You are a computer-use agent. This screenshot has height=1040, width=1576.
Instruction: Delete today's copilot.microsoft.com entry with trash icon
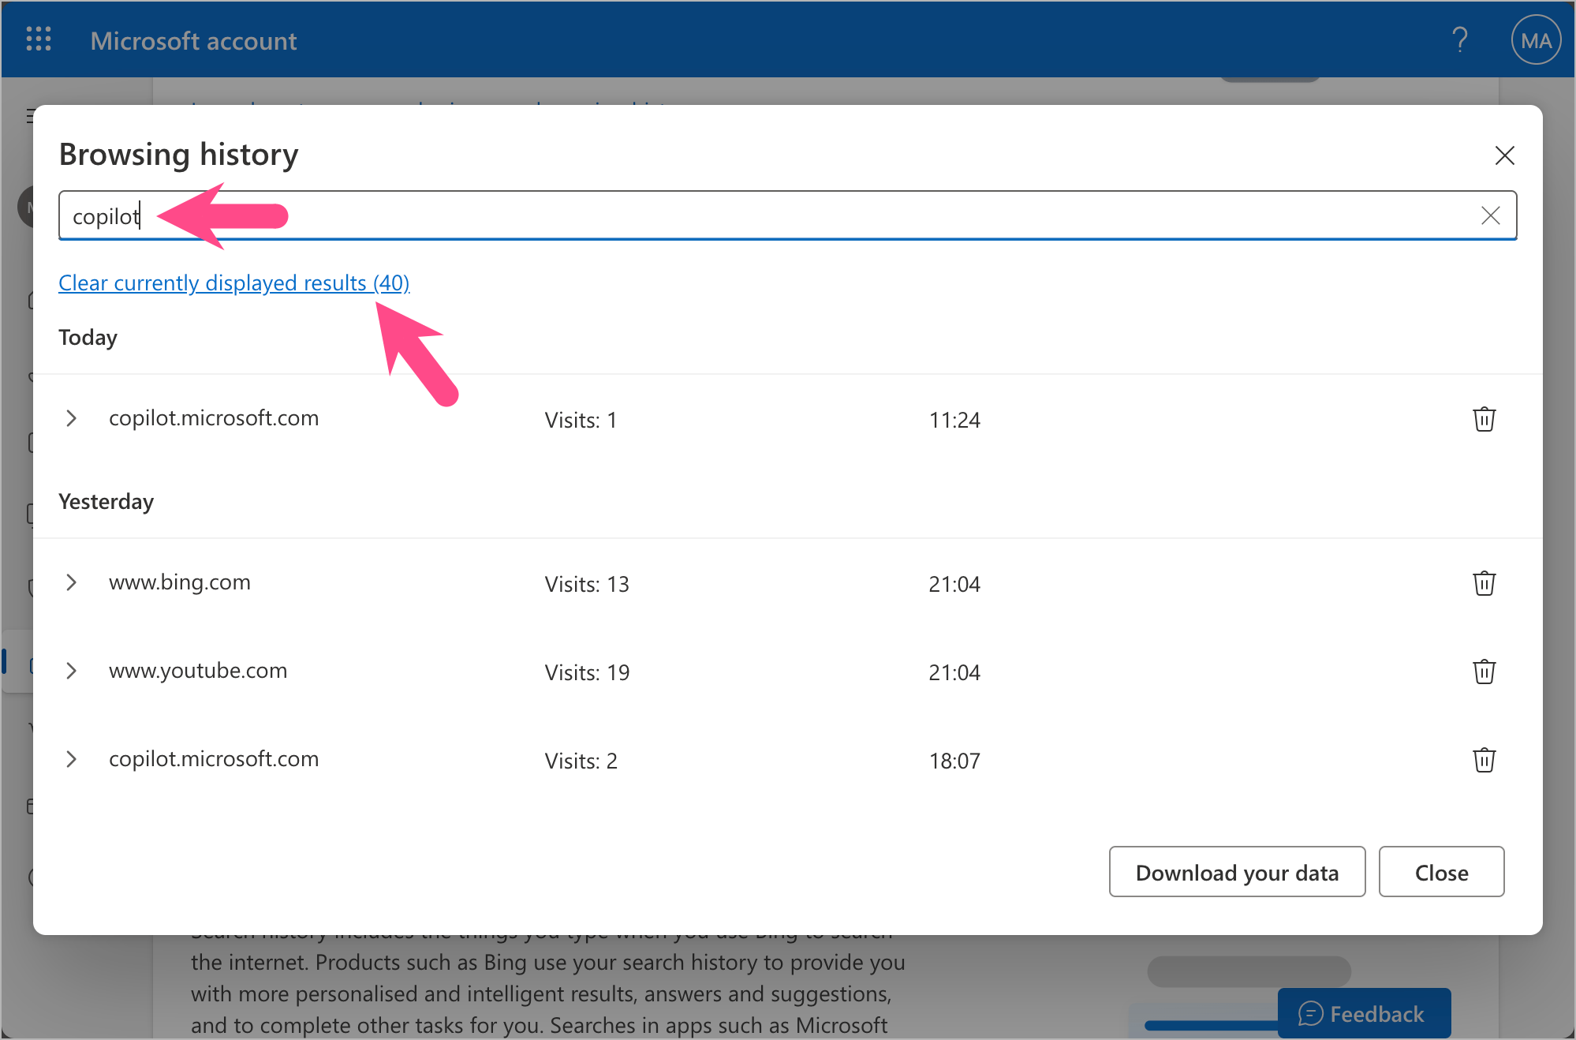[x=1484, y=419]
